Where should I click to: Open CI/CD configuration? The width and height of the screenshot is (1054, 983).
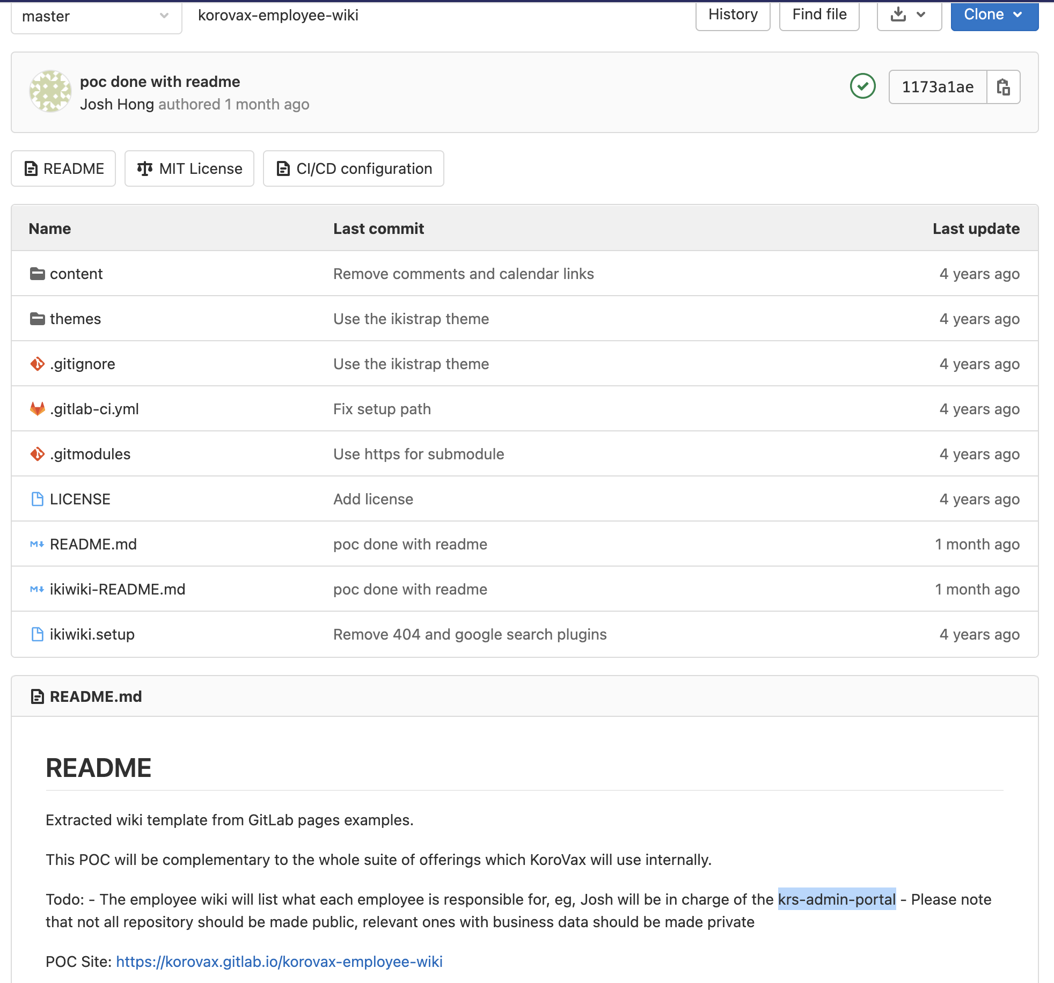point(354,168)
